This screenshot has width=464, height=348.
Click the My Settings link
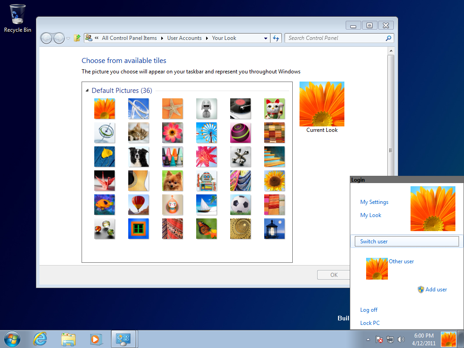click(x=374, y=202)
